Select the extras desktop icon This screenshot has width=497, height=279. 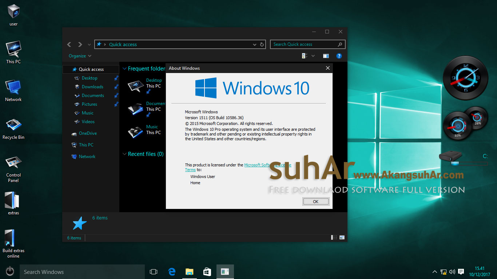[x=13, y=203]
